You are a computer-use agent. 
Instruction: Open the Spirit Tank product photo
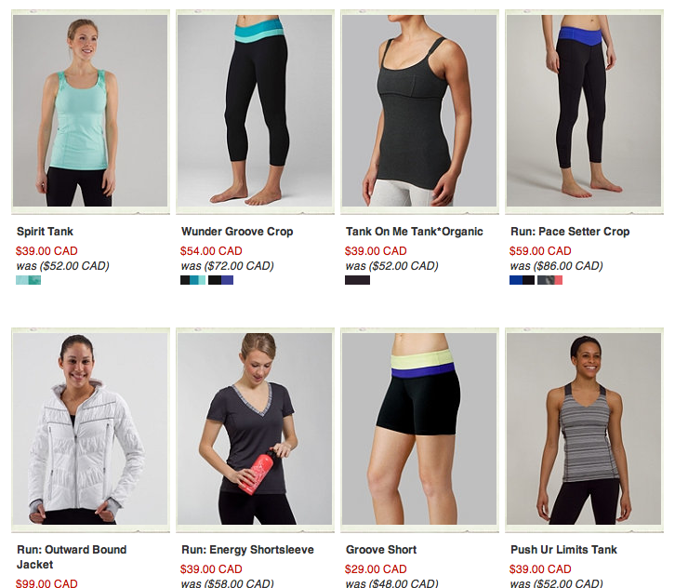90,111
